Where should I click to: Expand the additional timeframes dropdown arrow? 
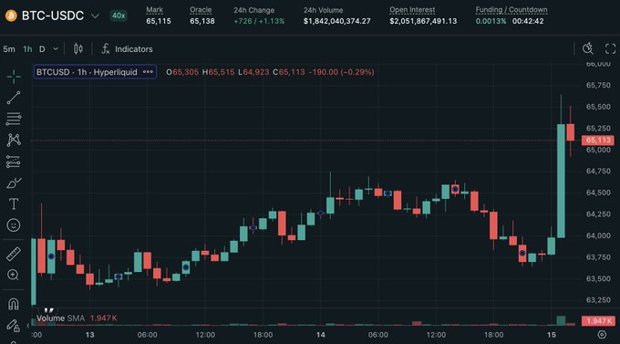coord(56,49)
